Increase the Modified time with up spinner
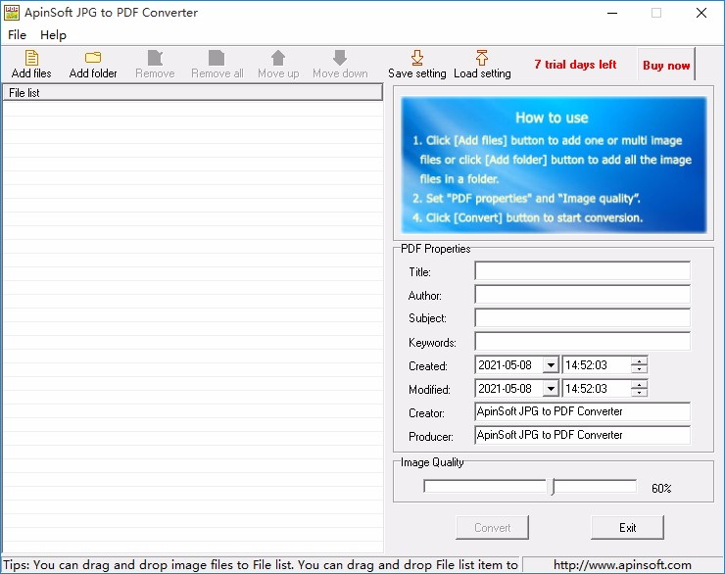This screenshot has width=725, height=574. [x=639, y=385]
